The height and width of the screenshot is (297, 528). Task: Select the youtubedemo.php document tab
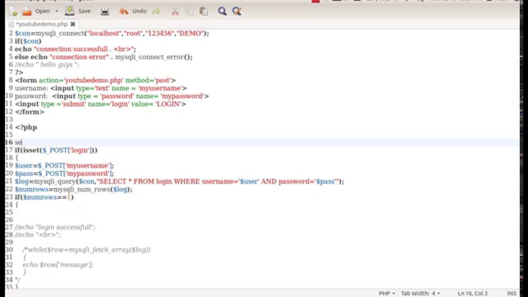point(42,24)
